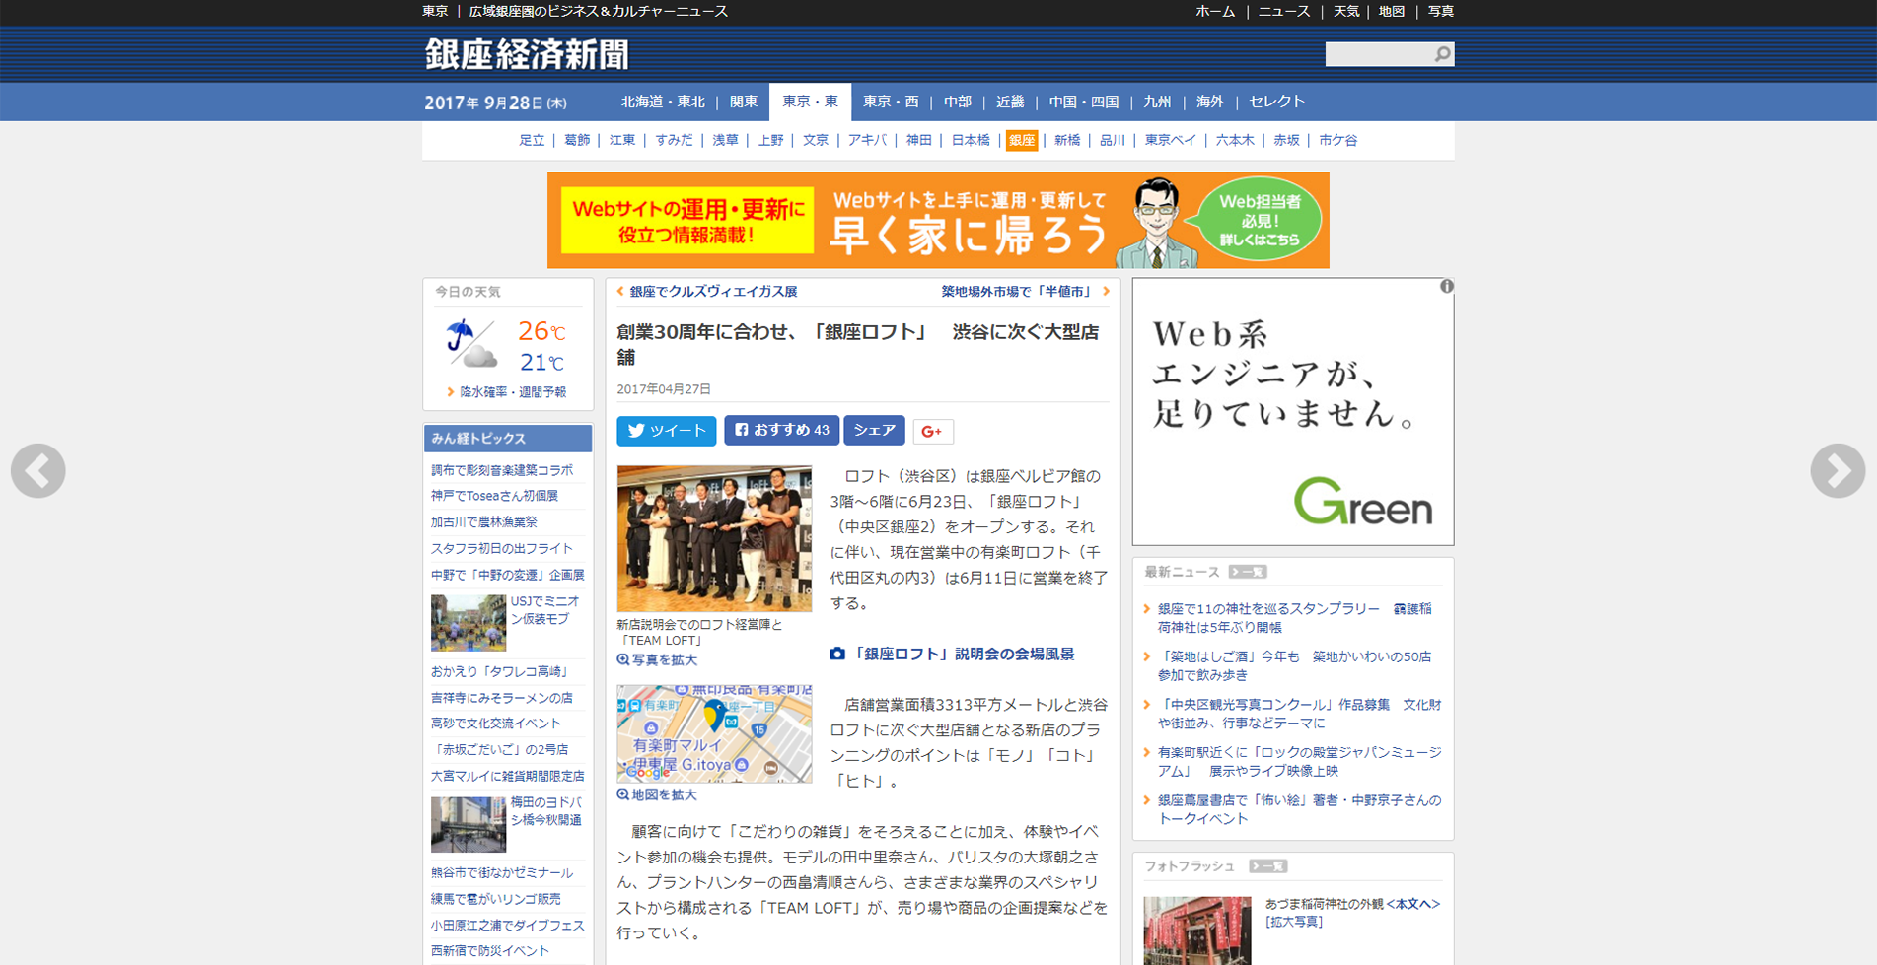Open ホーム in top menu
1877x965 pixels.
point(1214,12)
